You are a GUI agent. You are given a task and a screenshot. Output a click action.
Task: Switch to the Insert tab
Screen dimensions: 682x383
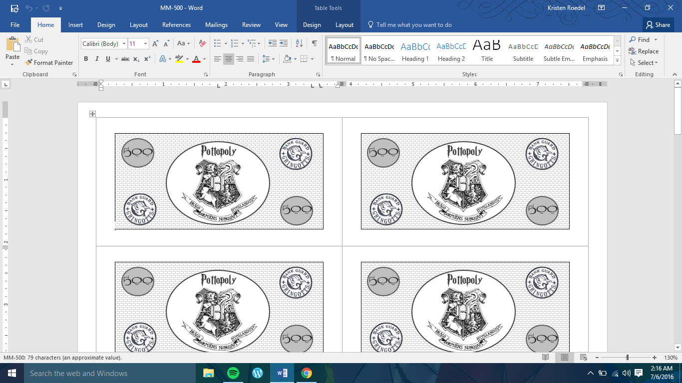75,25
